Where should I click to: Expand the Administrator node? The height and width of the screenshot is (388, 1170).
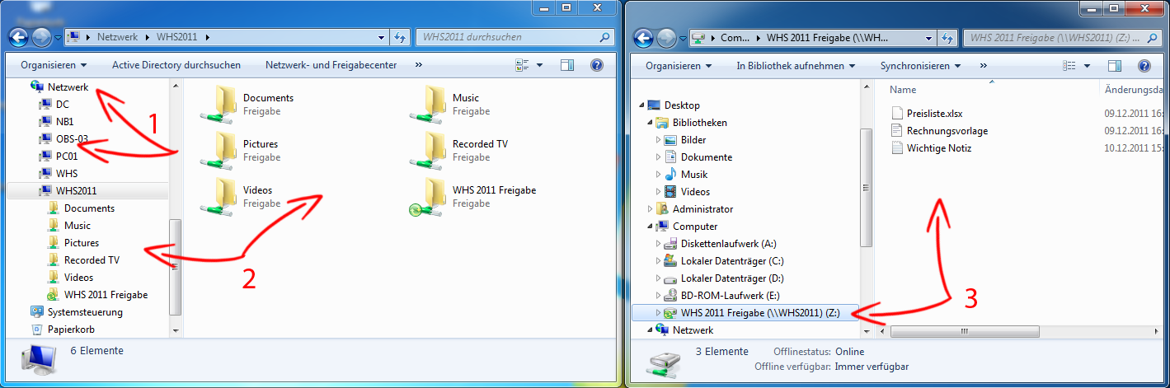pyautogui.click(x=650, y=209)
